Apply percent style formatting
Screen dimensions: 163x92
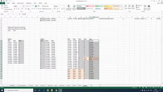click(x=58, y=9)
